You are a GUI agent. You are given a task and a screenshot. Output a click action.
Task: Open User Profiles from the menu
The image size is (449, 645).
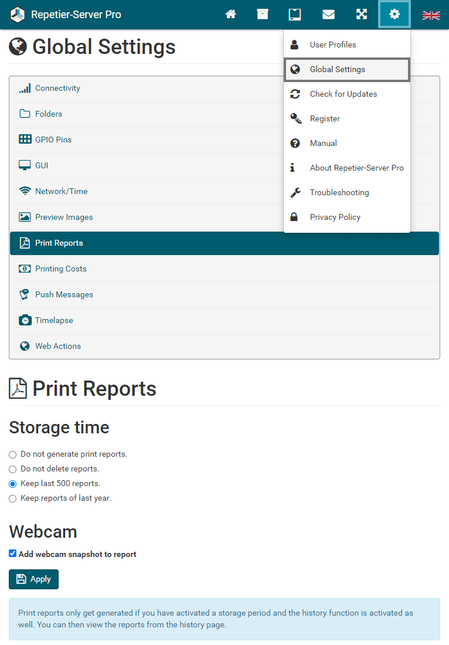click(347, 45)
